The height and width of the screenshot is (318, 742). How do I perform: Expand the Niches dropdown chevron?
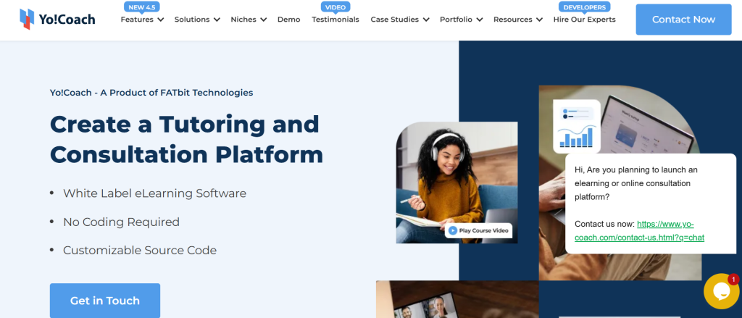click(263, 20)
